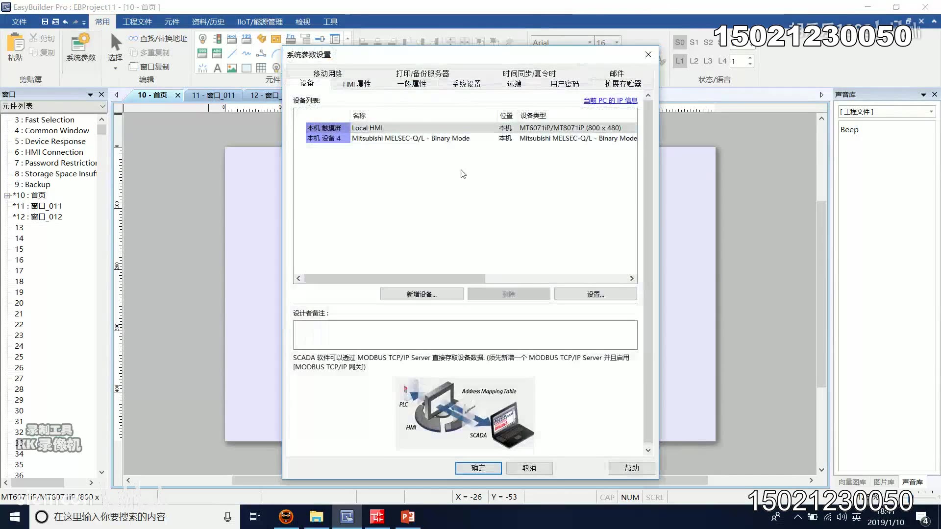Collapse the *10 : 首页 tree node
Viewport: 941px width, 529px height.
point(7,195)
